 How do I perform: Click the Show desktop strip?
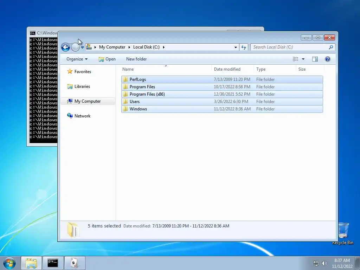pos(358,263)
